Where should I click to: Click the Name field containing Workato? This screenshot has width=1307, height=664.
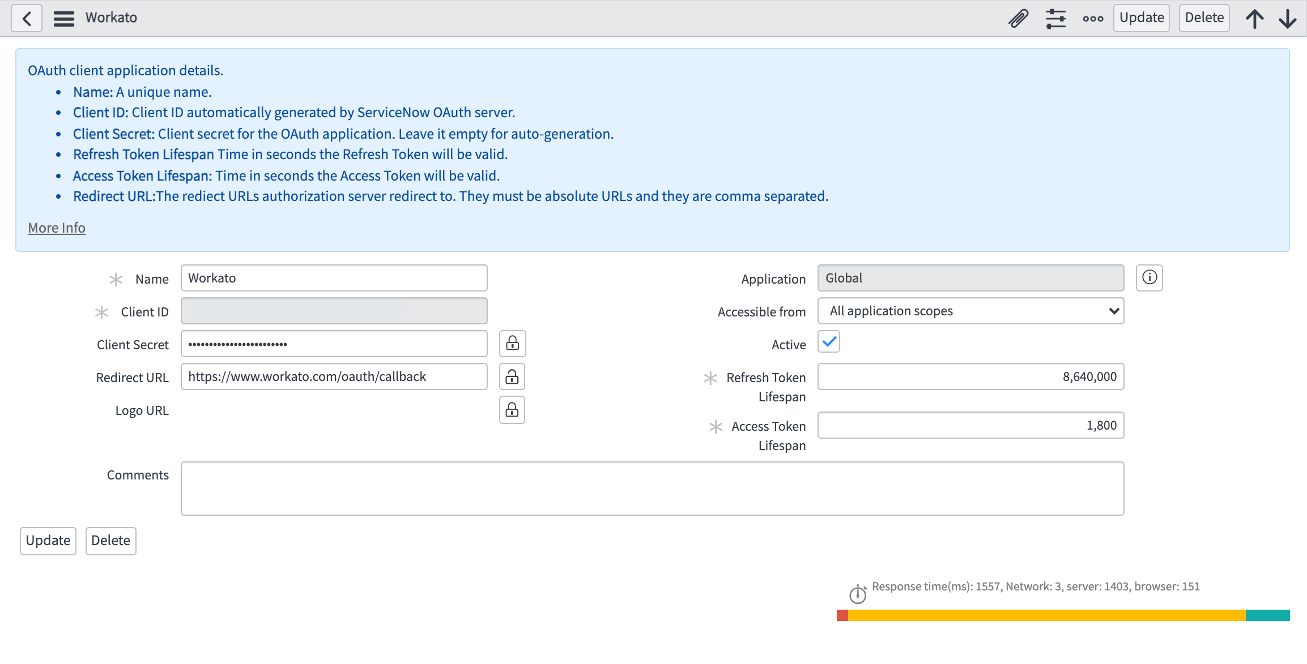pos(334,278)
